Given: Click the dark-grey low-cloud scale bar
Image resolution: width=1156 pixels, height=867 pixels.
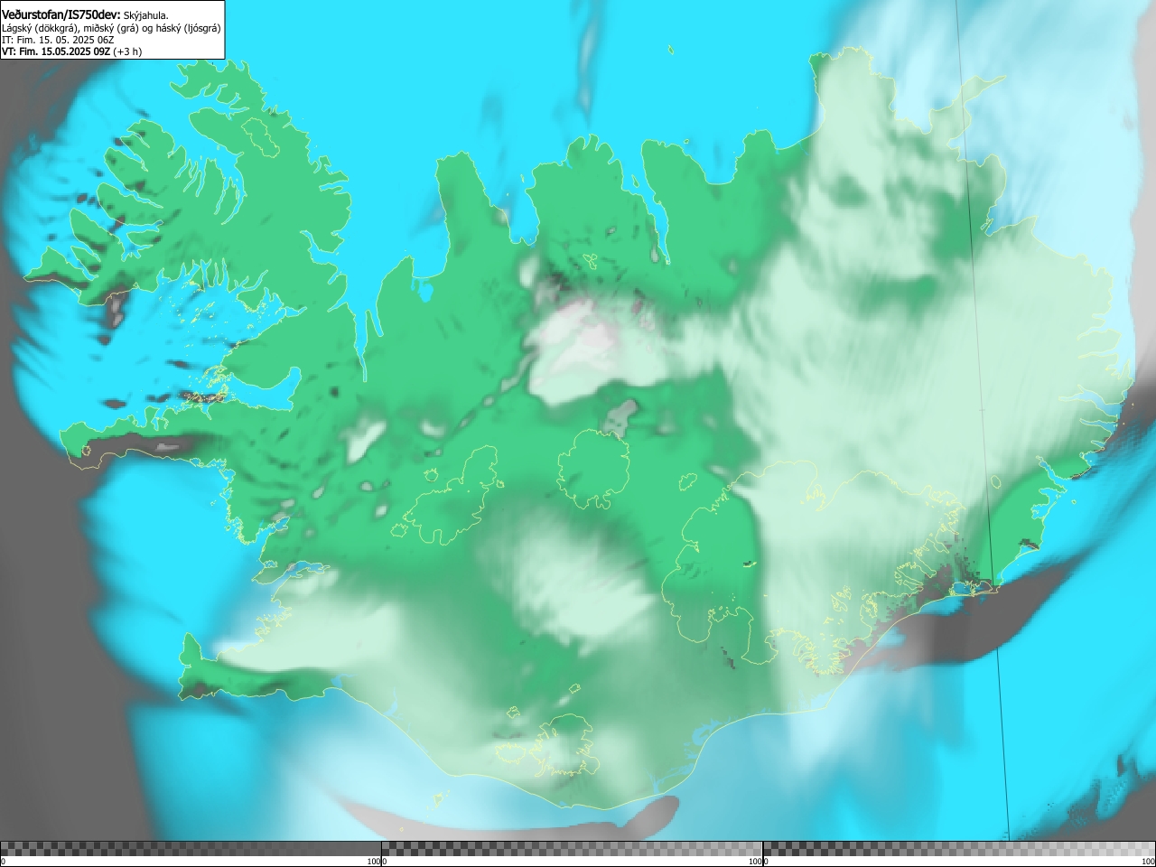Looking at the screenshot, I should click(191, 849).
